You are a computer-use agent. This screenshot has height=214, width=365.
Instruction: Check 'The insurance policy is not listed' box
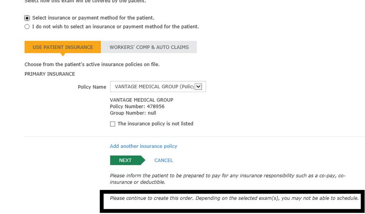click(112, 124)
